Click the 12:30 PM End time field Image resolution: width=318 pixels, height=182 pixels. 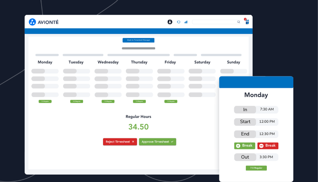(266, 134)
